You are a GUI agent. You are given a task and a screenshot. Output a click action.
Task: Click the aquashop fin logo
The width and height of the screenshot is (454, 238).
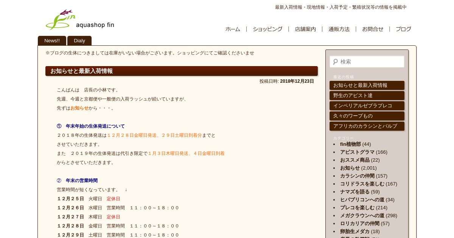(x=80, y=20)
